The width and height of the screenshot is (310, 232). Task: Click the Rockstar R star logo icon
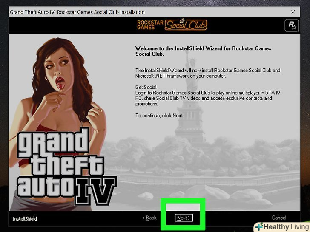click(292, 25)
